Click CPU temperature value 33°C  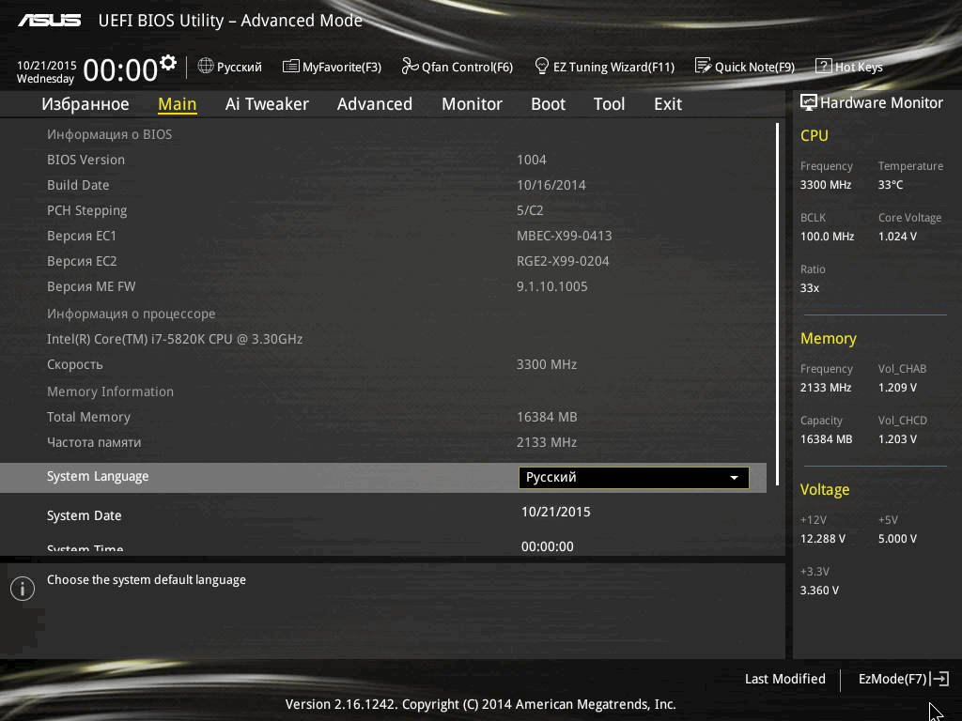891,185
